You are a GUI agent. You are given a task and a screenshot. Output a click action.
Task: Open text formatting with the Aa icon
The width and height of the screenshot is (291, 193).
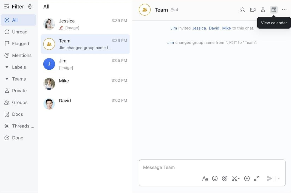pyautogui.click(x=205, y=178)
